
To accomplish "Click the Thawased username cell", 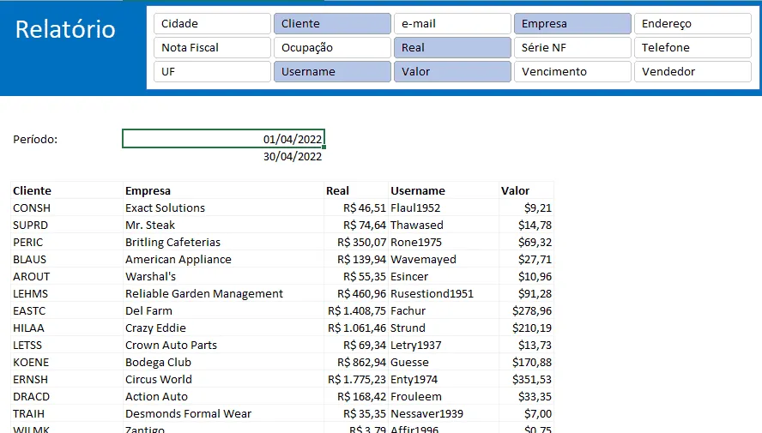I will pyautogui.click(x=444, y=226).
